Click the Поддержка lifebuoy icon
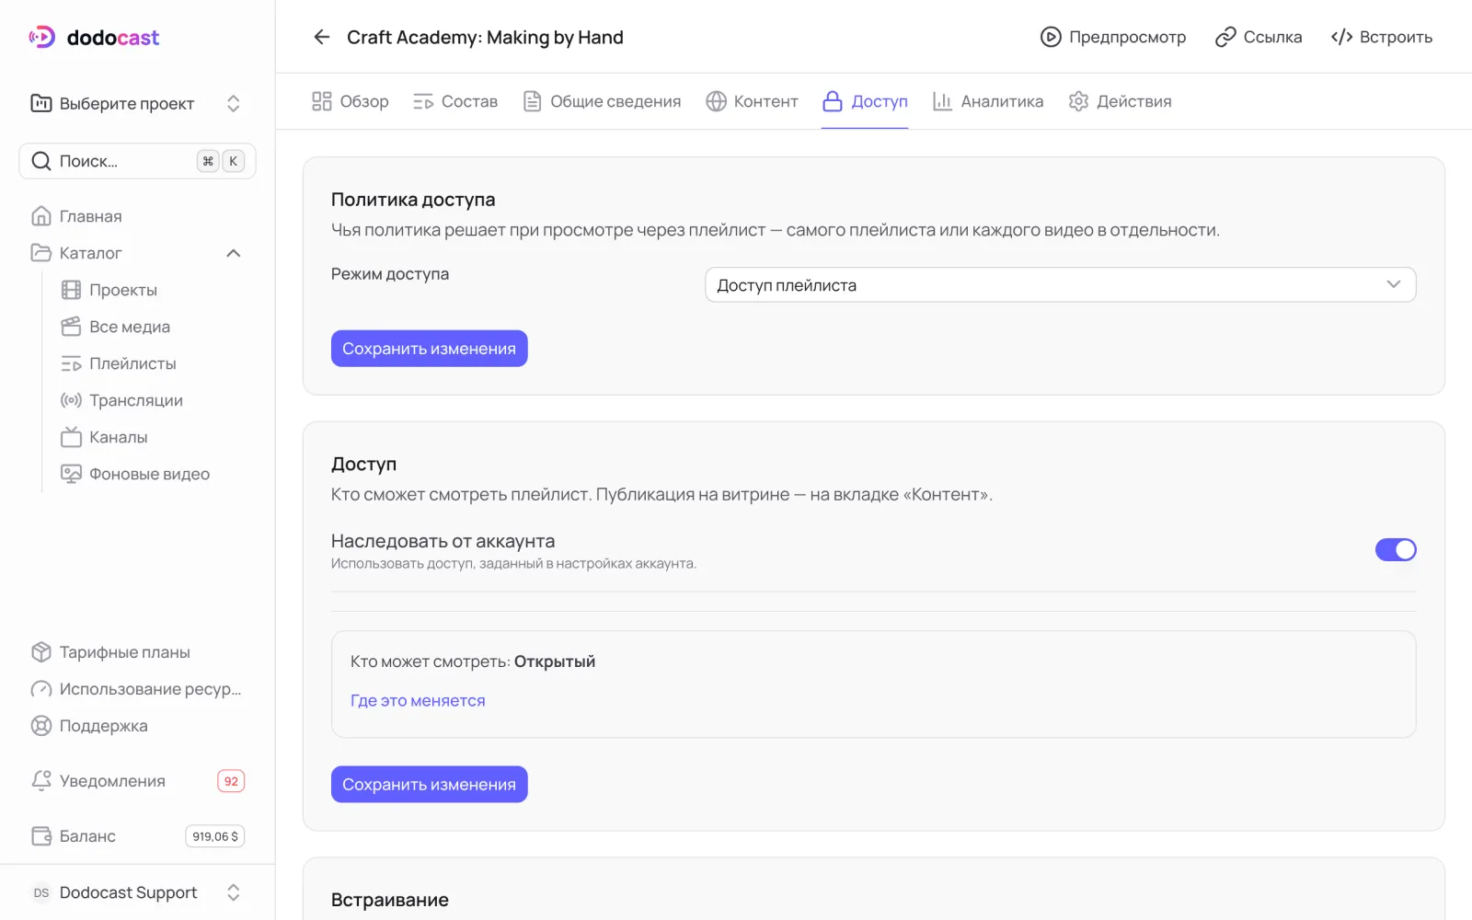 (41, 726)
